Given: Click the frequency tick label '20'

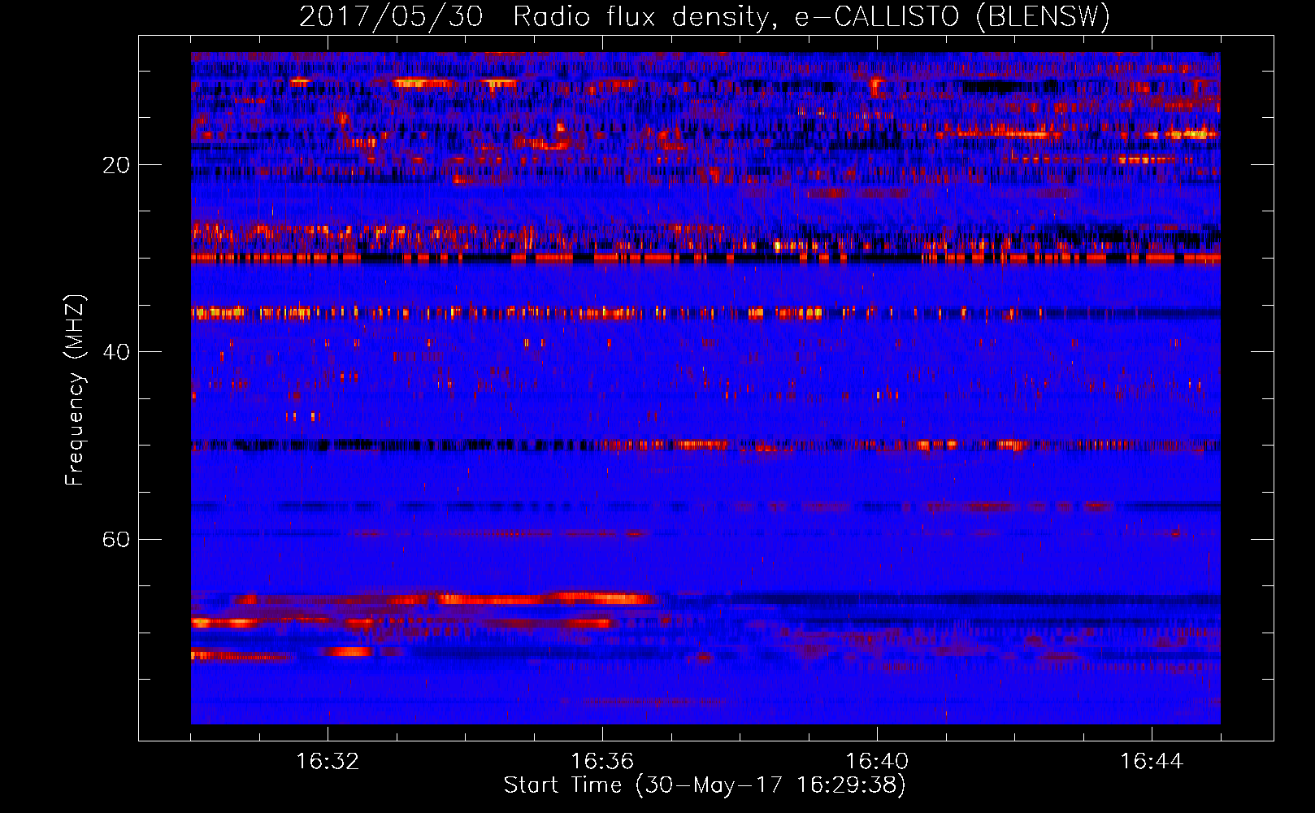Looking at the screenshot, I should [x=116, y=165].
